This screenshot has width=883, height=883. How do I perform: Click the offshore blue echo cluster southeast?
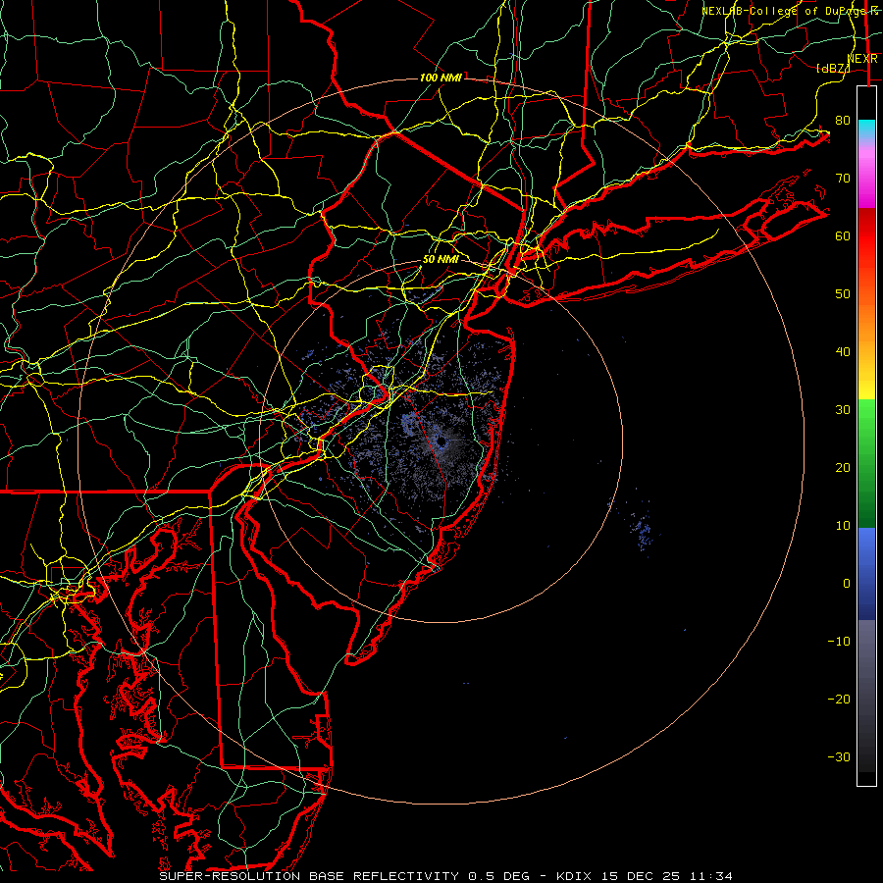(641, 531)
